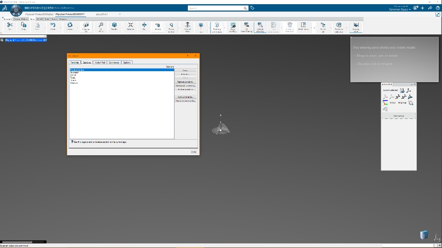The width and height of the screenshot is (442, 248).
Task: Click the Add commands button
Action: [x=186, y=97]
